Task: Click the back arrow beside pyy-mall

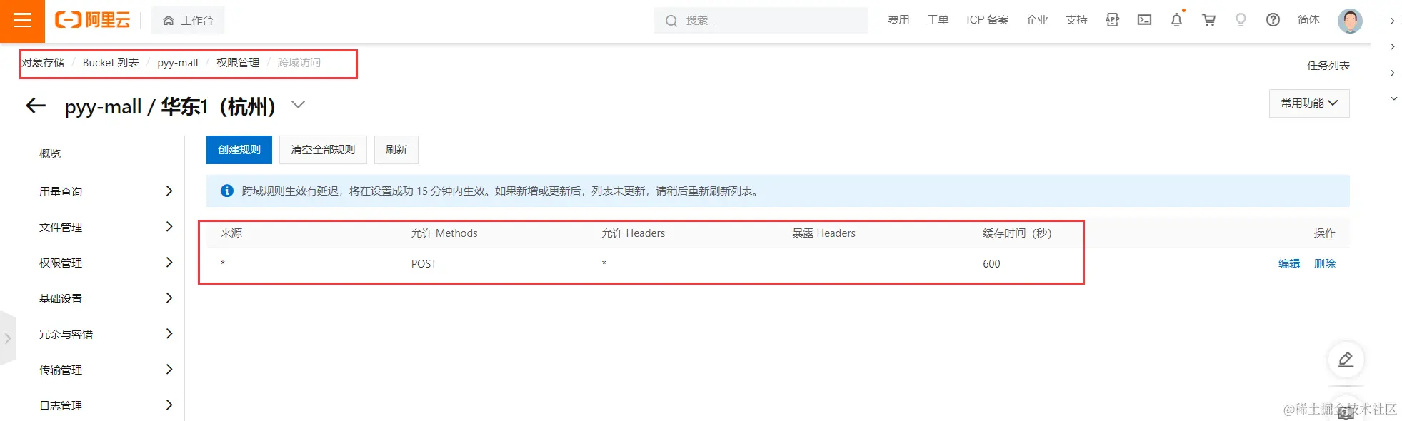Action: (36, 106)
